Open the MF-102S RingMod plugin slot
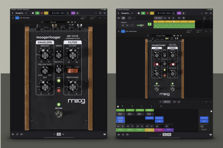223x148 pixels. [121, 118]
